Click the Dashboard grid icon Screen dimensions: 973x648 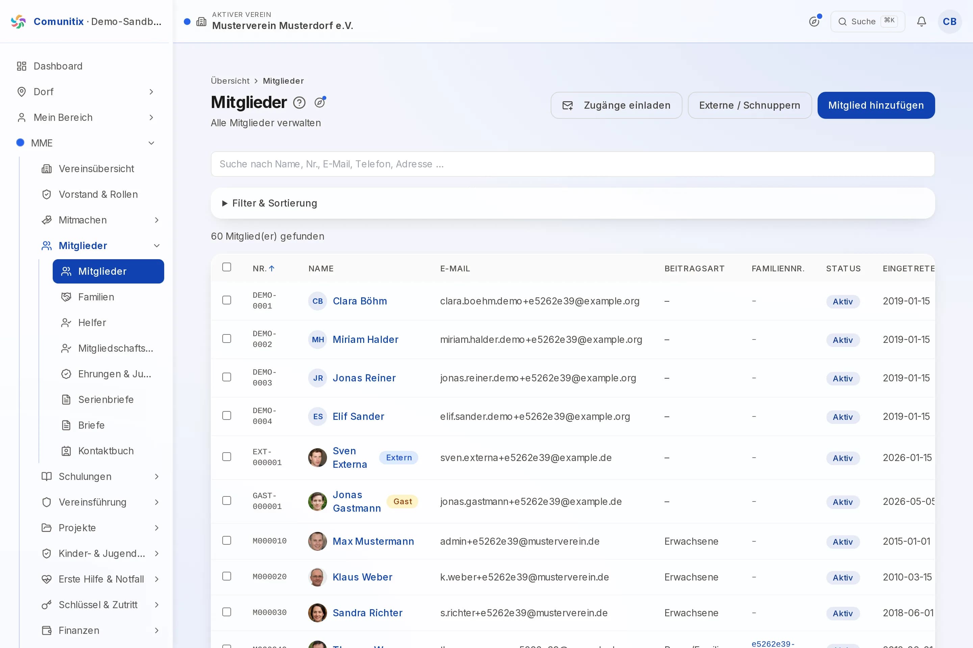coord(22,66)
